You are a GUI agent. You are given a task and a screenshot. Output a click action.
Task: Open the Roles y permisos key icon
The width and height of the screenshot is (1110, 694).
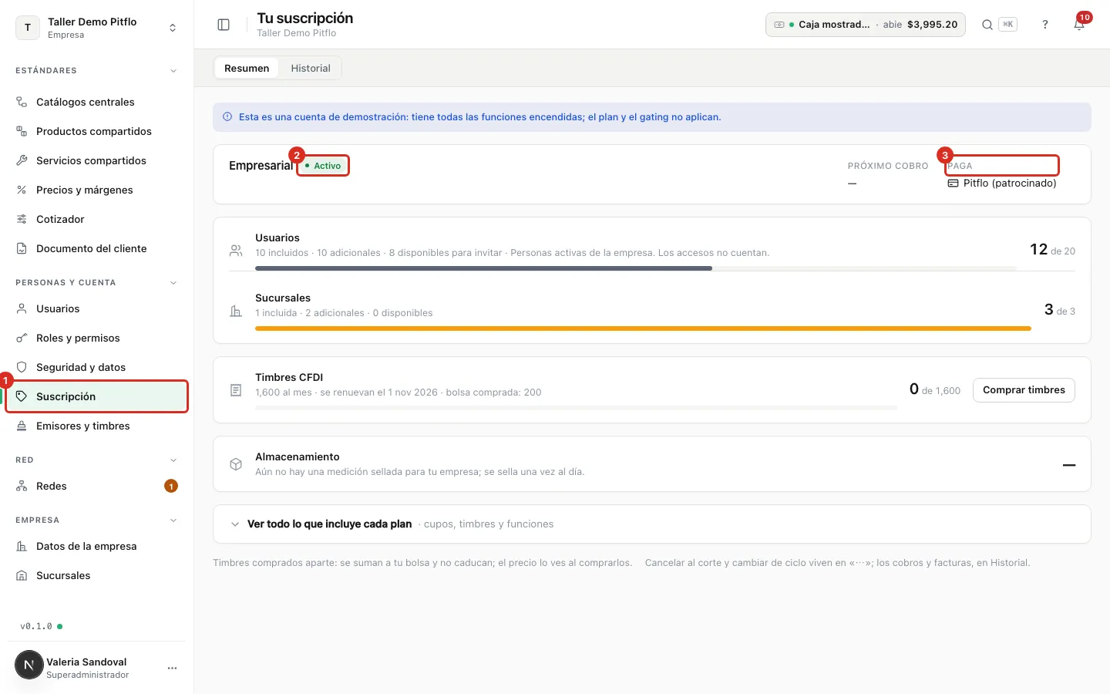22,338
